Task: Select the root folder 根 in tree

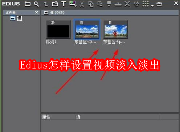Action: (x=19, y=19)
